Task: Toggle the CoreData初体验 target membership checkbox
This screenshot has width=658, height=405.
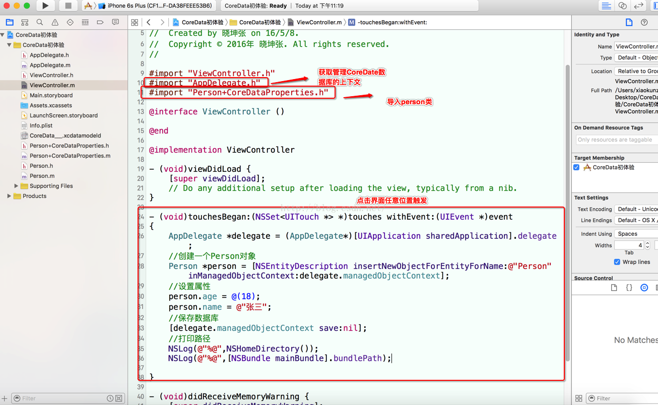Action: pyautogui.click(x=576, y=167)
